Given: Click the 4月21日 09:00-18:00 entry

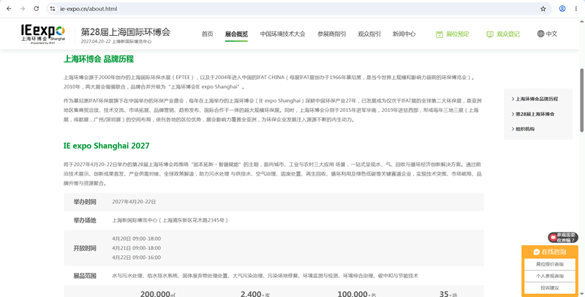Looking at the screenshot, I should coord(137,248).
